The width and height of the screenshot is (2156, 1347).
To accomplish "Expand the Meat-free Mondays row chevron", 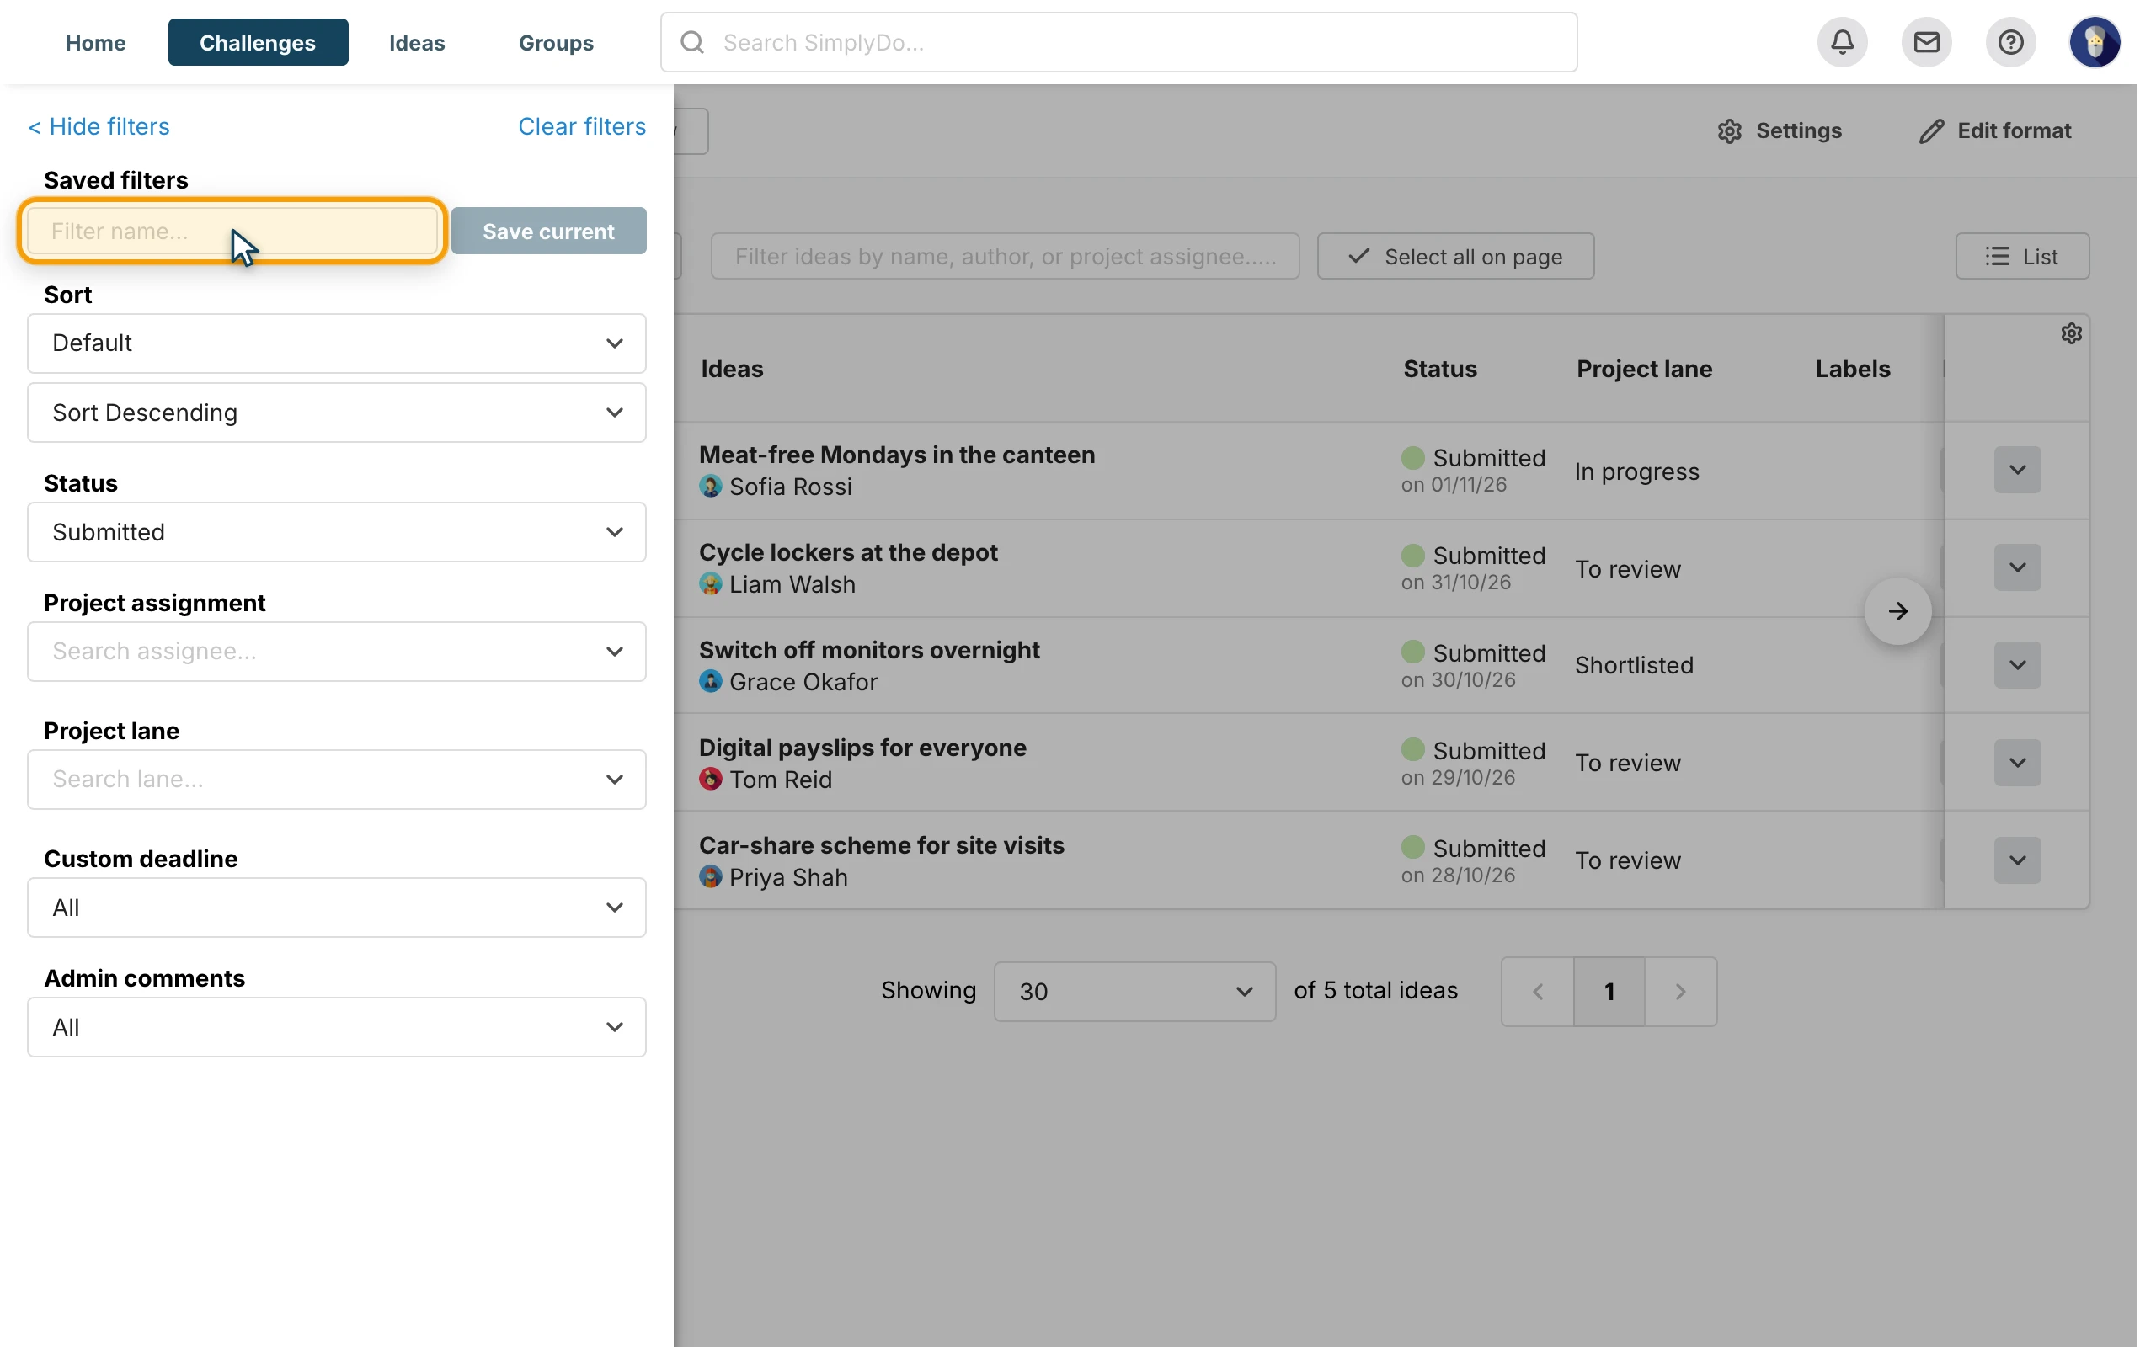I will [x=2017, y=470].
